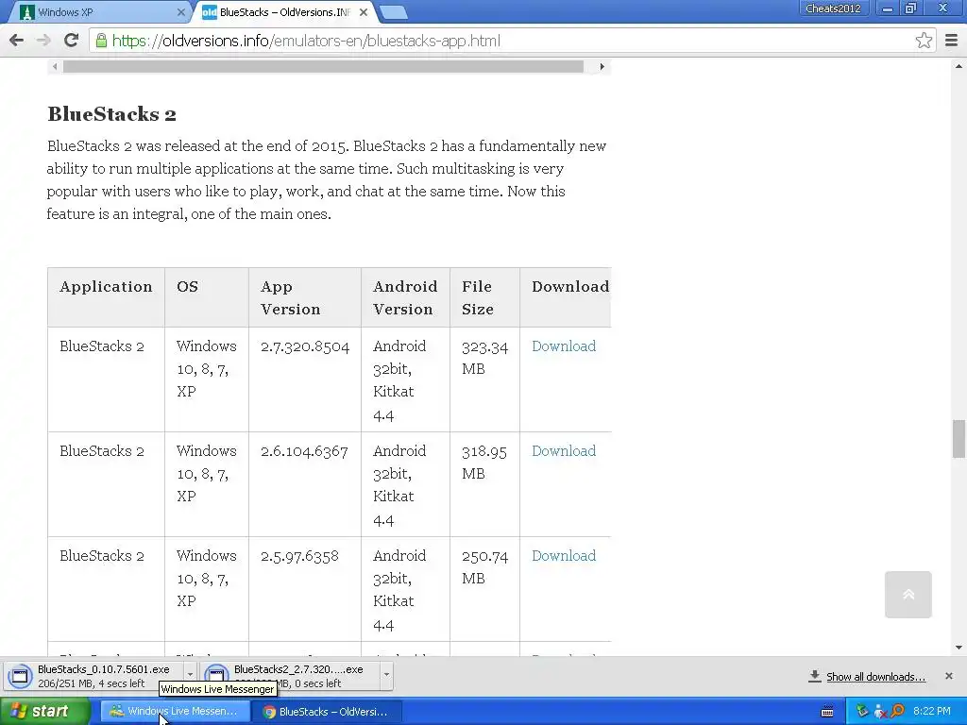The image size is (967, 725).
Task: Click the page vertical scrollbar thumb
Action: click(x=959, y=439)
